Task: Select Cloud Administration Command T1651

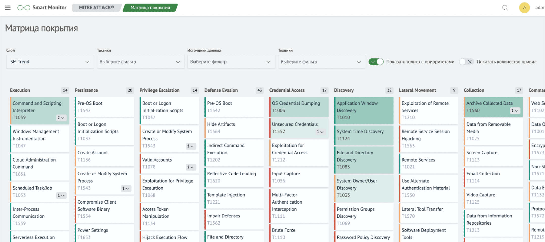Action: pos(40,167)
